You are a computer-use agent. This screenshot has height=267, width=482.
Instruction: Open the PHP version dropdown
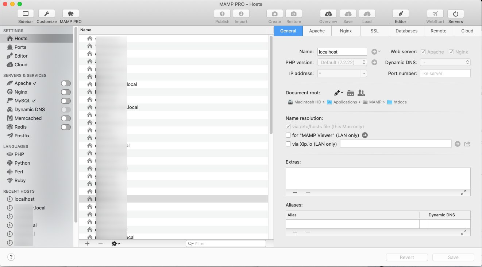click(x=342, y=62)
